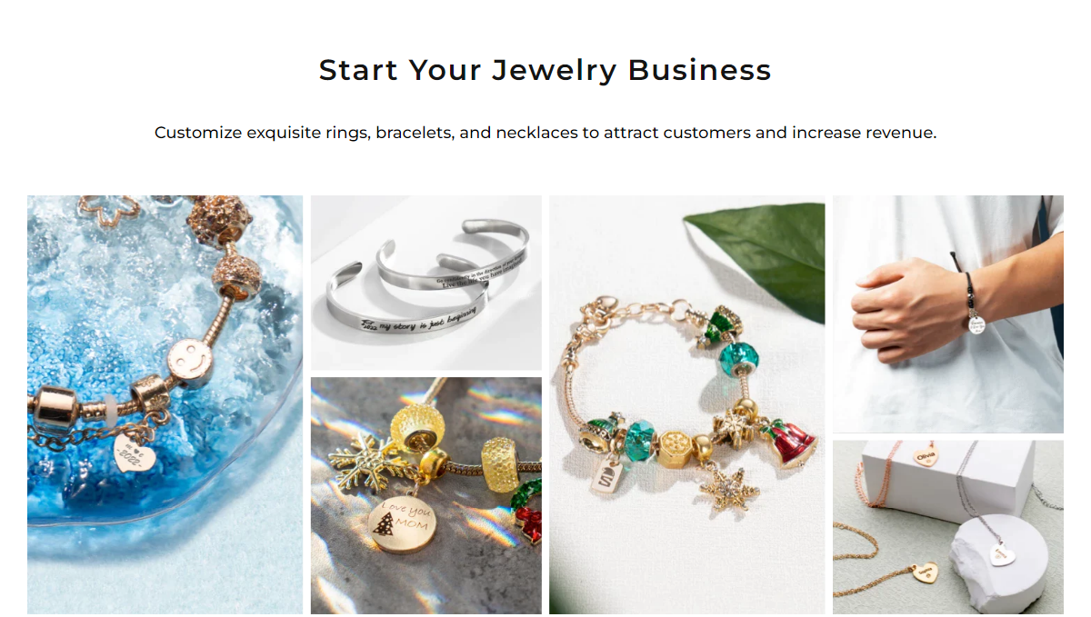Click the 2022 engraved heart charm
This screenshot has height=617, width=1091.
click(135, 452)
